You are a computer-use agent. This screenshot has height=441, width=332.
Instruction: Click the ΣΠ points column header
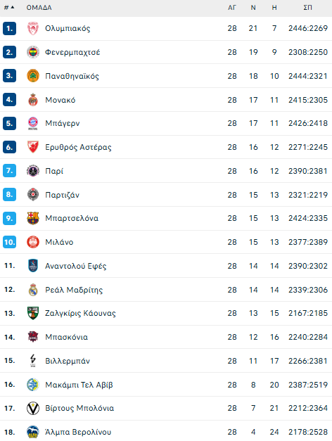(307, 8)
